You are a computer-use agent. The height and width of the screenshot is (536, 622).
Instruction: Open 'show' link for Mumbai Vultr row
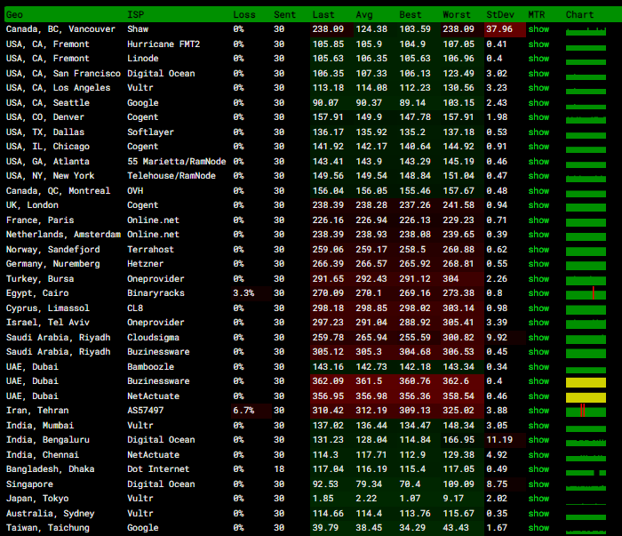(x=538, y=426)
